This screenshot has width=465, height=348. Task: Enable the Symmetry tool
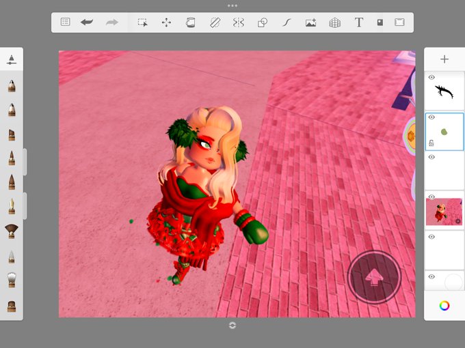pyautogui.click(x=239, y=23)
